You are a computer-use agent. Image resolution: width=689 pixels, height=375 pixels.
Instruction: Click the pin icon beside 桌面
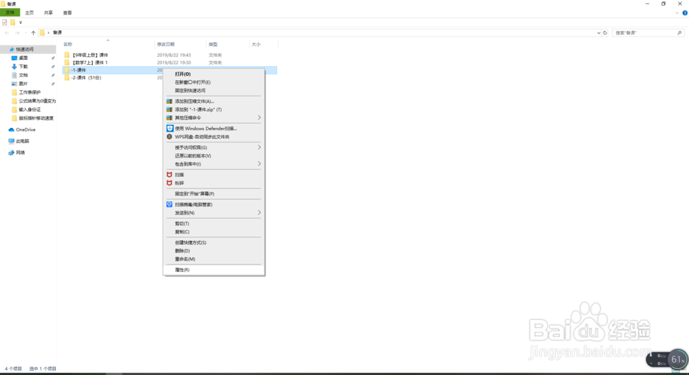[53, 58]
